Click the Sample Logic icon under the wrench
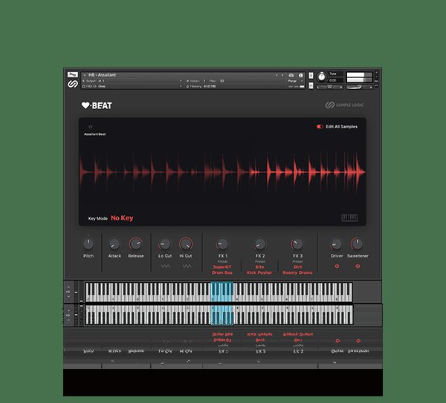446x403 pixels. [73, 84]
